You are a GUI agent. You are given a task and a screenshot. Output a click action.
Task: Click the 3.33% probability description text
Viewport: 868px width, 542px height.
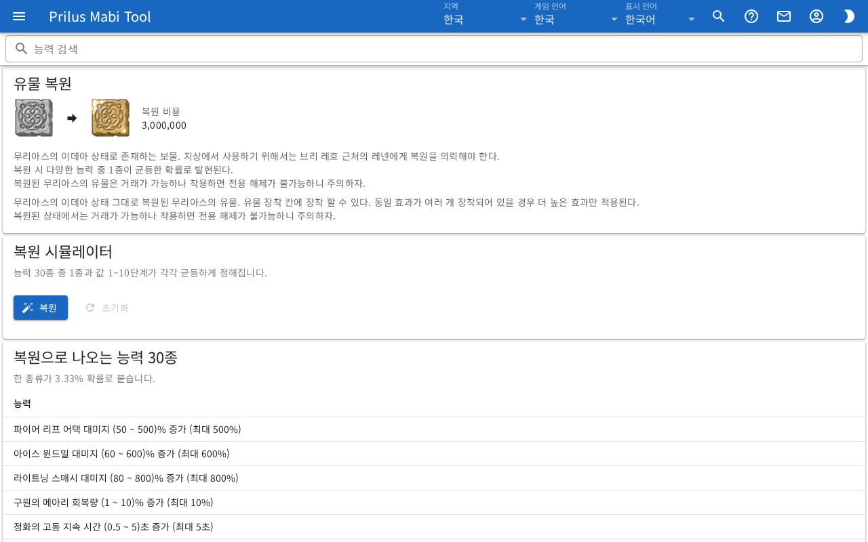tap(84, 378)
